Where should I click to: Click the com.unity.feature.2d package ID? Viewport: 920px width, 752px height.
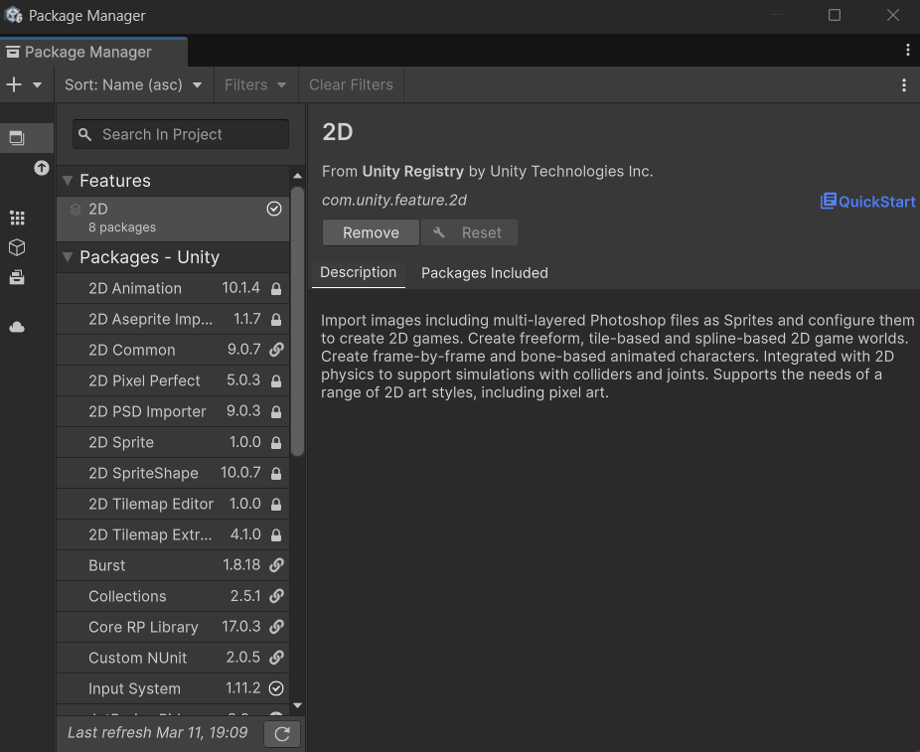394,200
